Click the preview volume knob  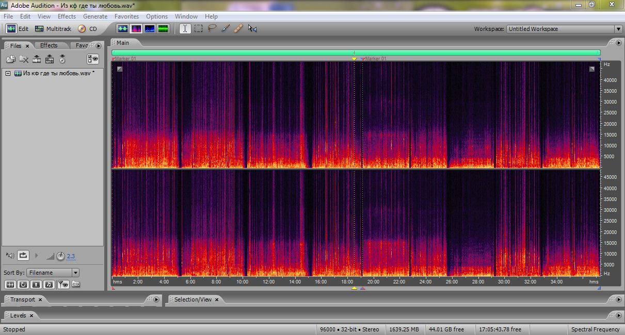click(60, 256)
